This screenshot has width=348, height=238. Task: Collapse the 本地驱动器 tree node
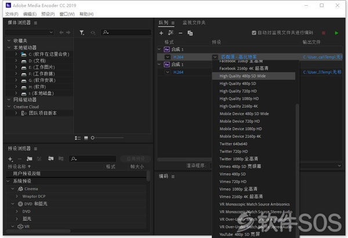(x=9, y=47)
